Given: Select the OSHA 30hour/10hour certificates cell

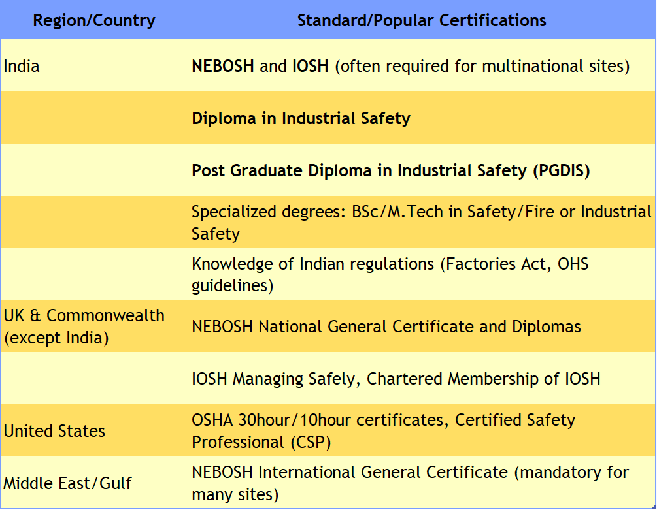Looking at the screenshot, I should tap(383, 430).
